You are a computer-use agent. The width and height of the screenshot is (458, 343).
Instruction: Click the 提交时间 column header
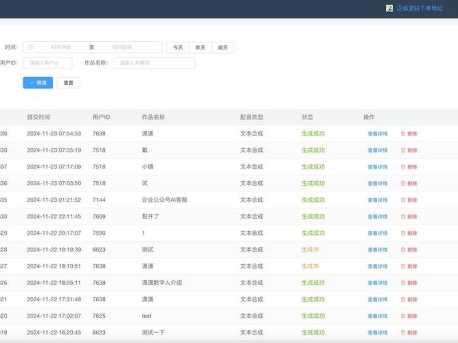[38, 117]
